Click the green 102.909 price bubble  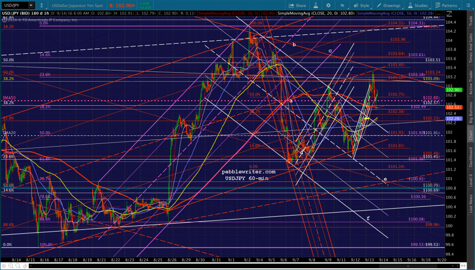(454, 90)
